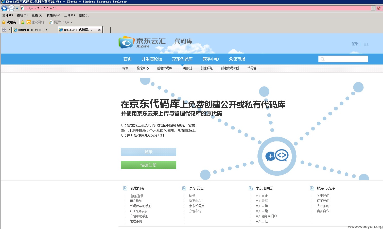Open the 注册/登录 footer link

pos(137,196)
